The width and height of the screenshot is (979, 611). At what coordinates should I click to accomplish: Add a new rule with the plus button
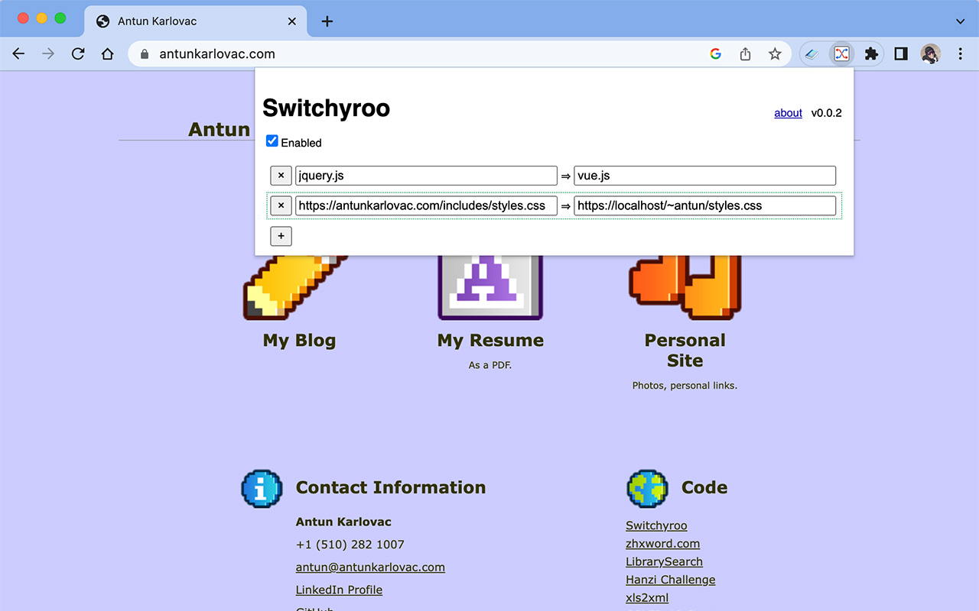point(281,236)
